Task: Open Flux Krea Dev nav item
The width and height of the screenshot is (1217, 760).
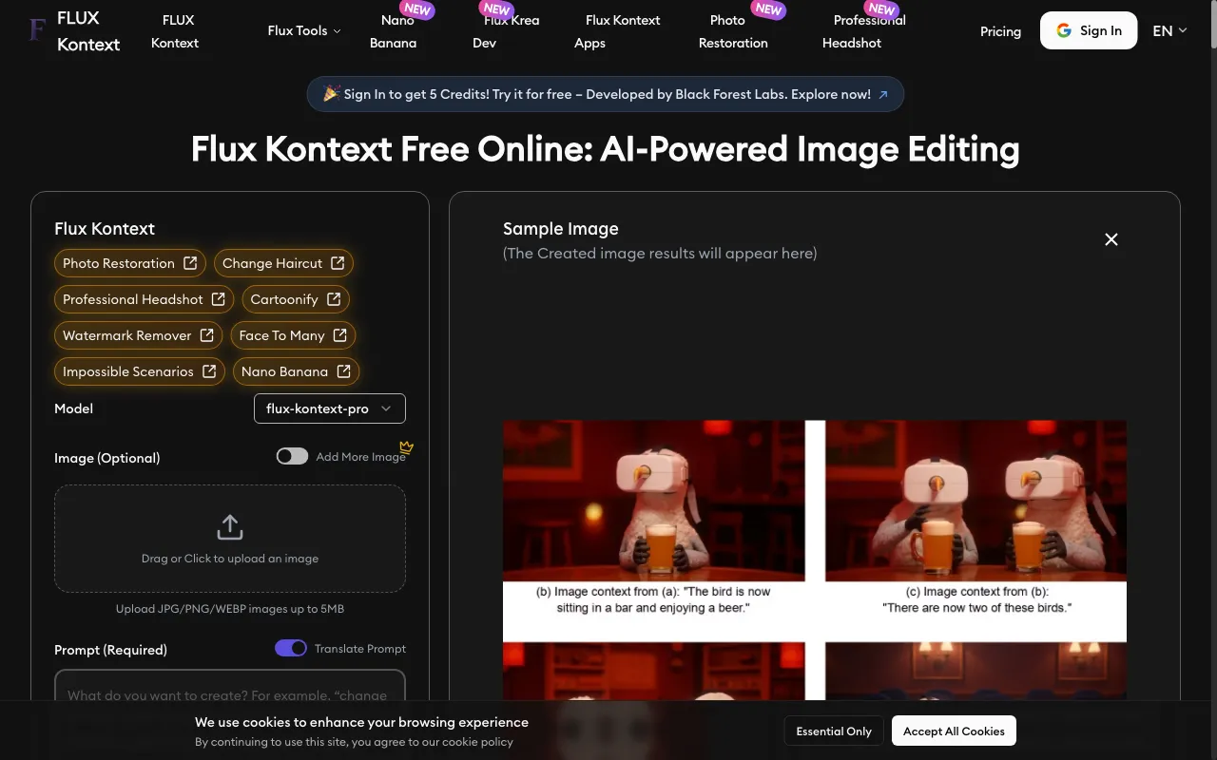Action: coord(506,31)
